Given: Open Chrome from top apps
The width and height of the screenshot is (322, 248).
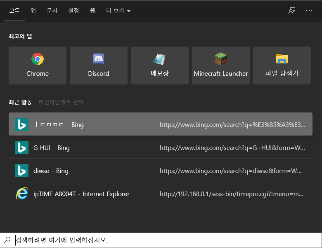Looking at the screenshot, I should tap(38, 66).
